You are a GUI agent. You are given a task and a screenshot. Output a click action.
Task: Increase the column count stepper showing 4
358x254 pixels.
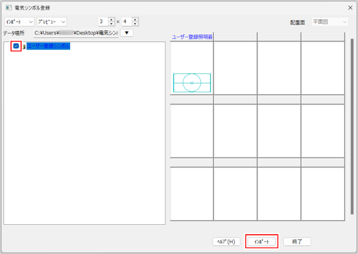coord(135,19)
